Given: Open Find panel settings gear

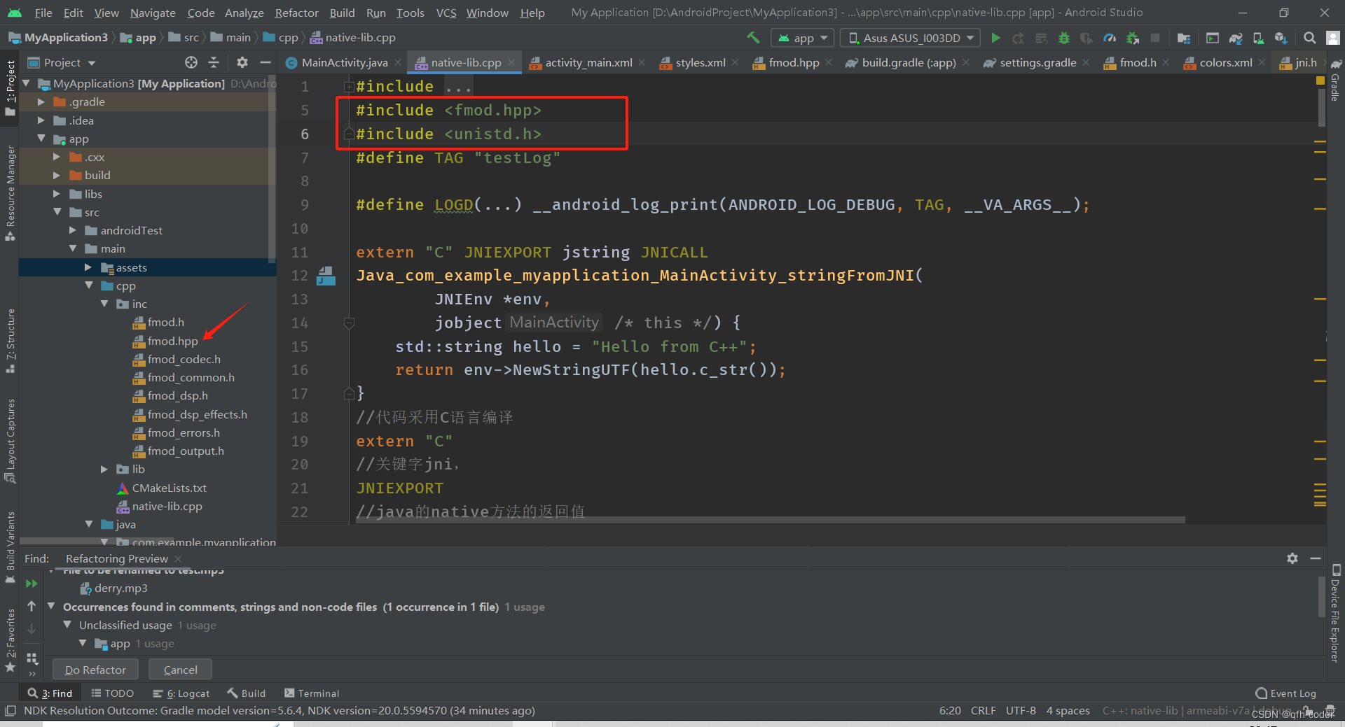Looking at the screenshot, I should tap(1292, 558).
